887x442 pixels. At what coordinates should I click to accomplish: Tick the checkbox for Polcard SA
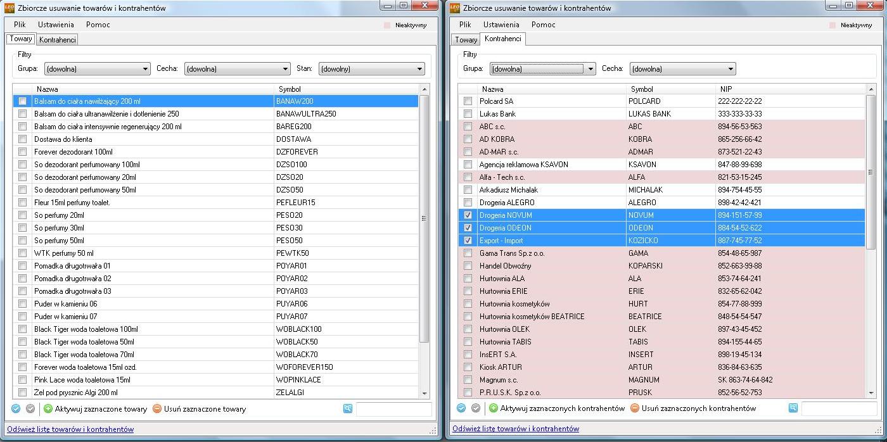[468, 101]
